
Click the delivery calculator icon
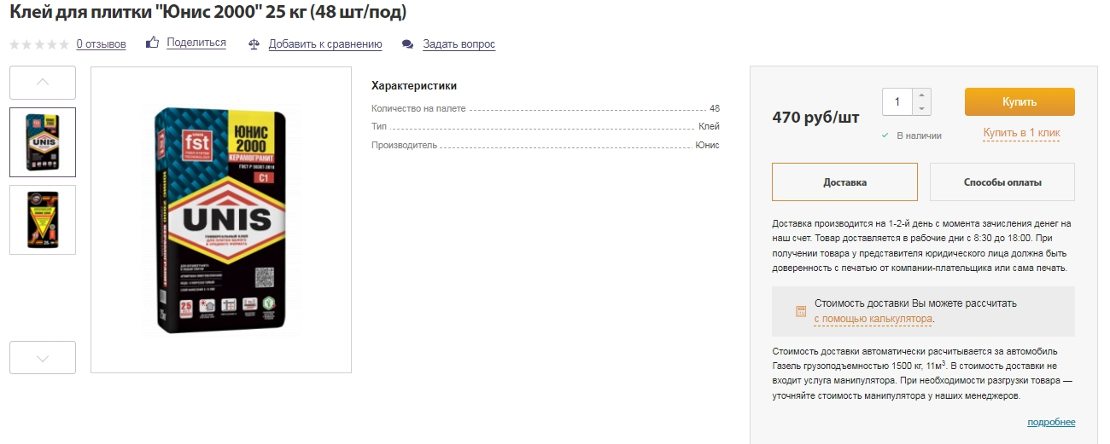[x=801, y=311]
